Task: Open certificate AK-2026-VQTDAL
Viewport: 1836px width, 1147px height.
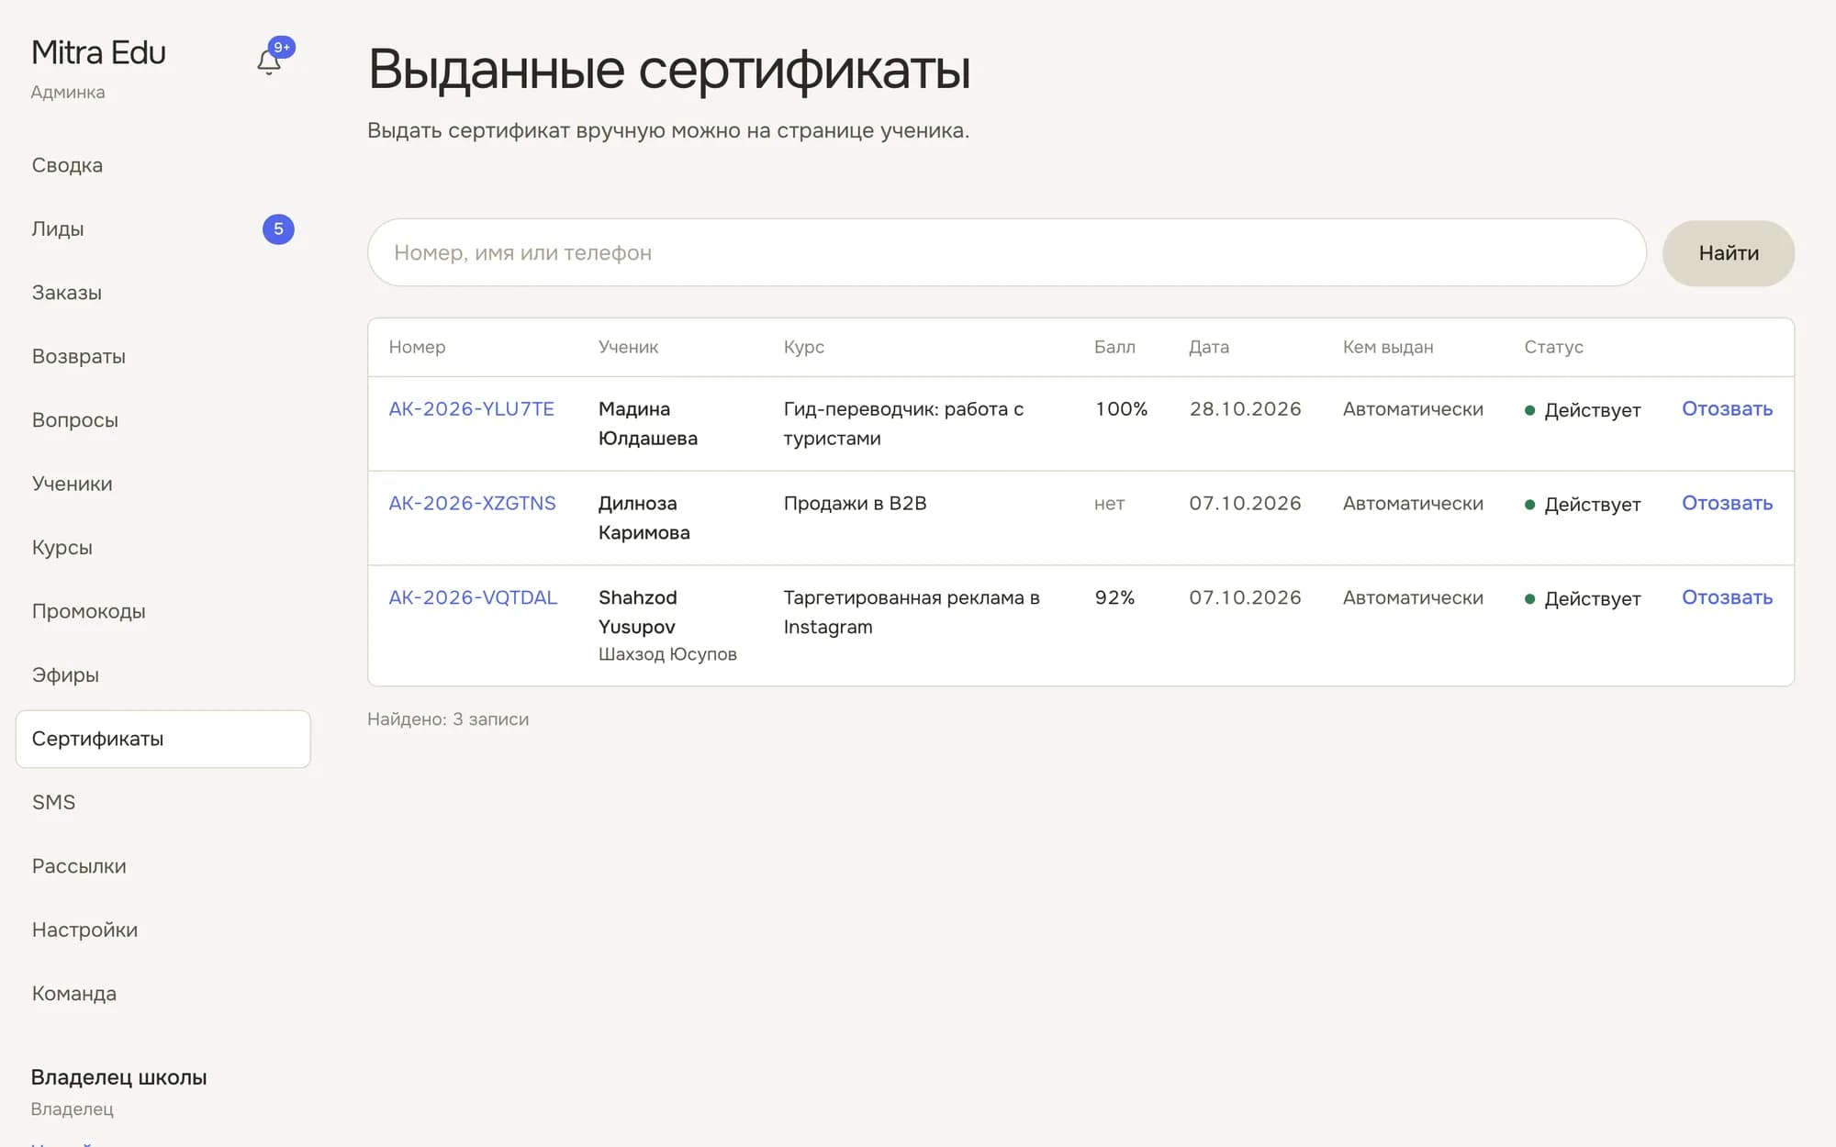Action: 473,598
